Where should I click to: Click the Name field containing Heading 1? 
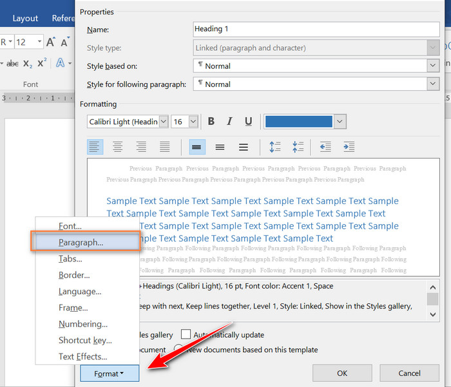(x=316, y=29)
